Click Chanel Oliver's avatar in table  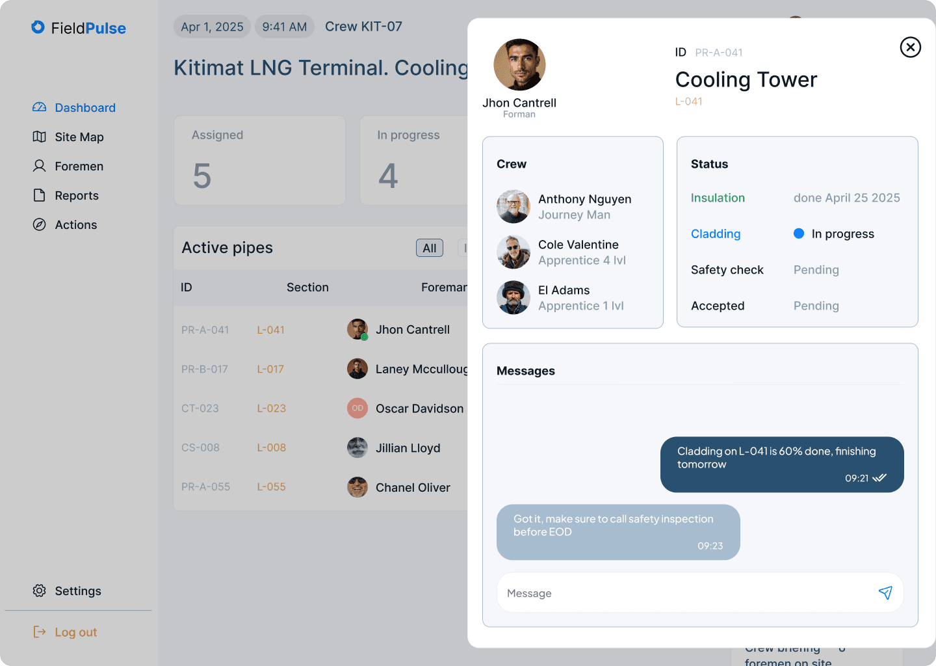357,487
